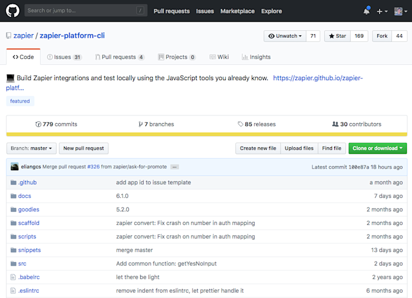
Task: Open 'Add common function: getYesNoInput' commit
Action: click(x=167, y=263)
